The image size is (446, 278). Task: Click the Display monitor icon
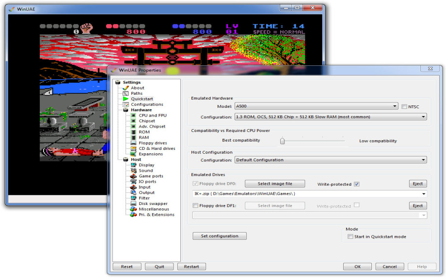(134, 165)
